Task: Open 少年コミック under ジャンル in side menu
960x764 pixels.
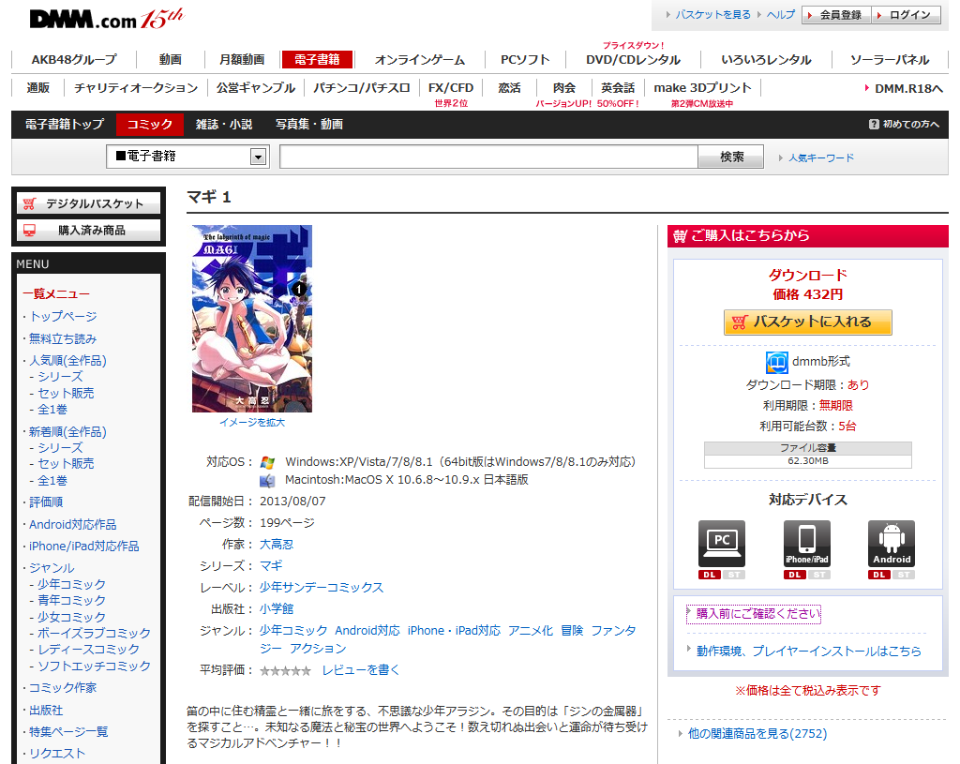Action: pos(71,584)
